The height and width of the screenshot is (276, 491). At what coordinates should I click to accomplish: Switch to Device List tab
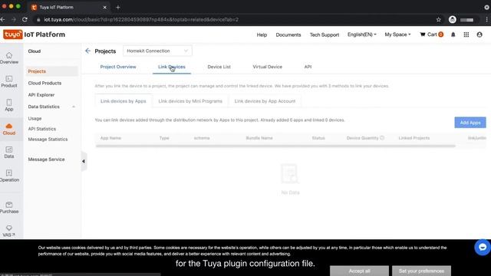point(219,67)
